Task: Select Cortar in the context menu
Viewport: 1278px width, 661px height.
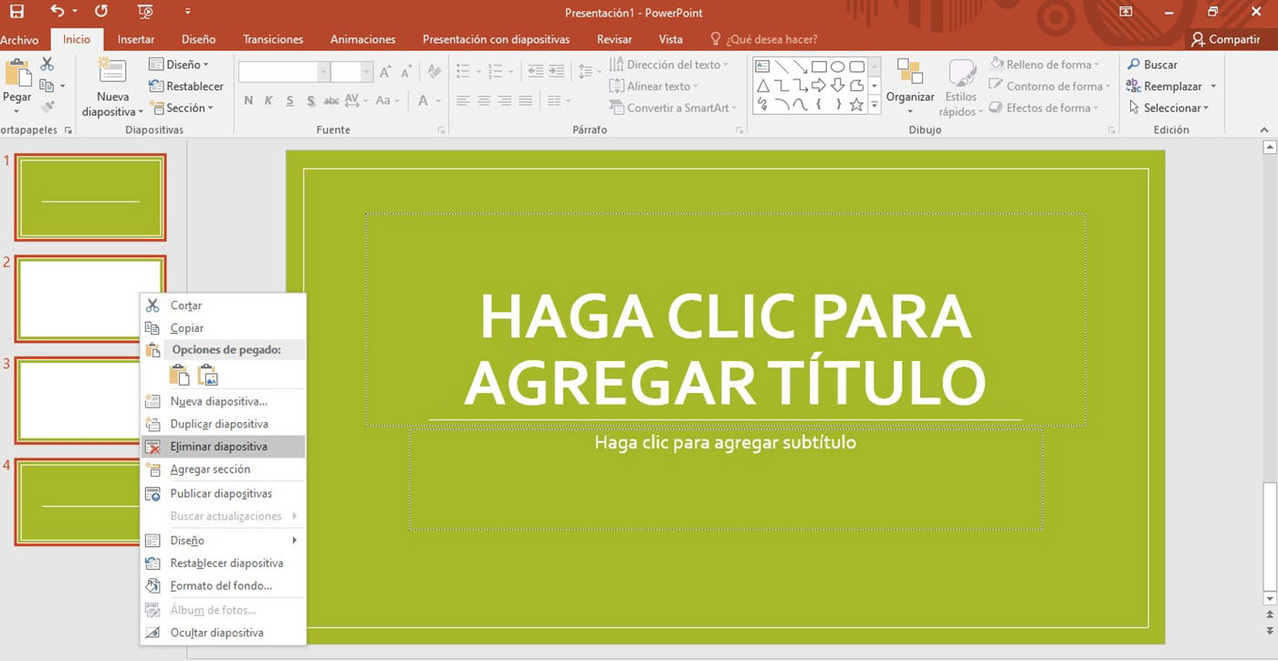Action: [223, 305]
